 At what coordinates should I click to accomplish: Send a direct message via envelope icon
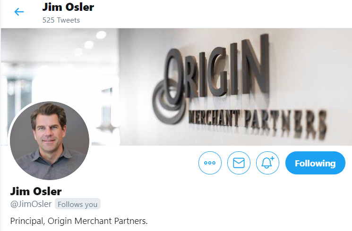pos(239,163)
